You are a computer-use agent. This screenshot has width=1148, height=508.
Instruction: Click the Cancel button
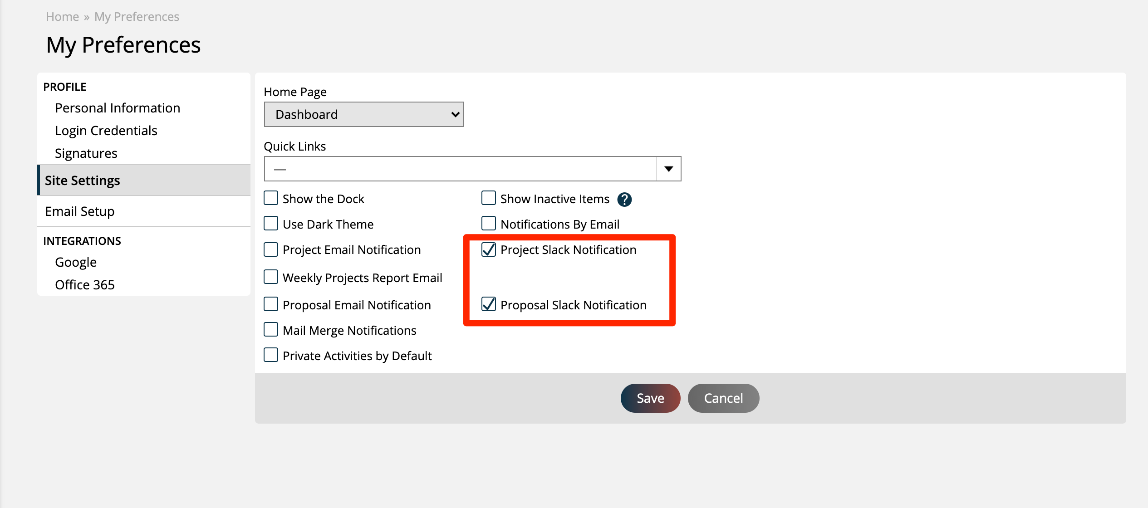723,398
